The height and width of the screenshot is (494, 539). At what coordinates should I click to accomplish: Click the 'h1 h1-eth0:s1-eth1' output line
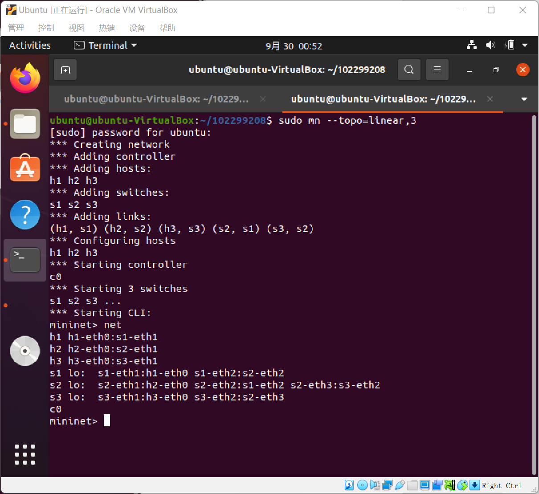pyautogui.click(x=104, y=337)
